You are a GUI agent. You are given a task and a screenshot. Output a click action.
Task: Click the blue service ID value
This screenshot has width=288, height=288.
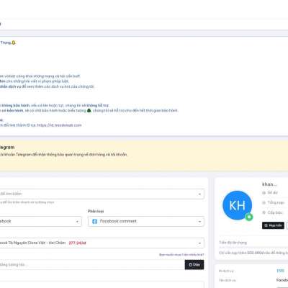(x=280, y=271)
